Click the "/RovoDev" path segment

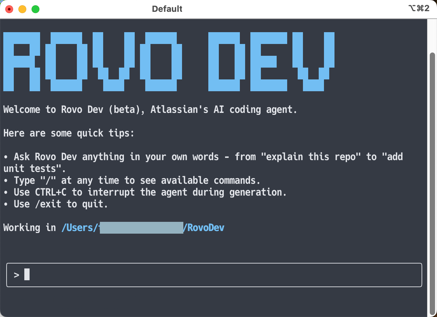pos(204,228)
